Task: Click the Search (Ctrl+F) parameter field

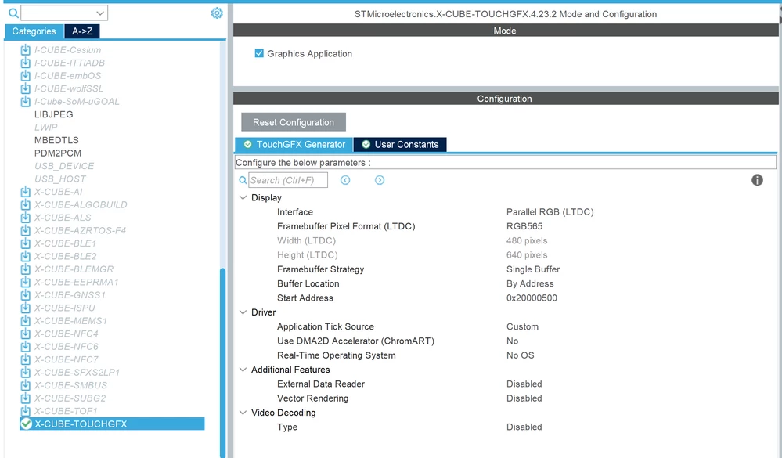Action: 288,180
